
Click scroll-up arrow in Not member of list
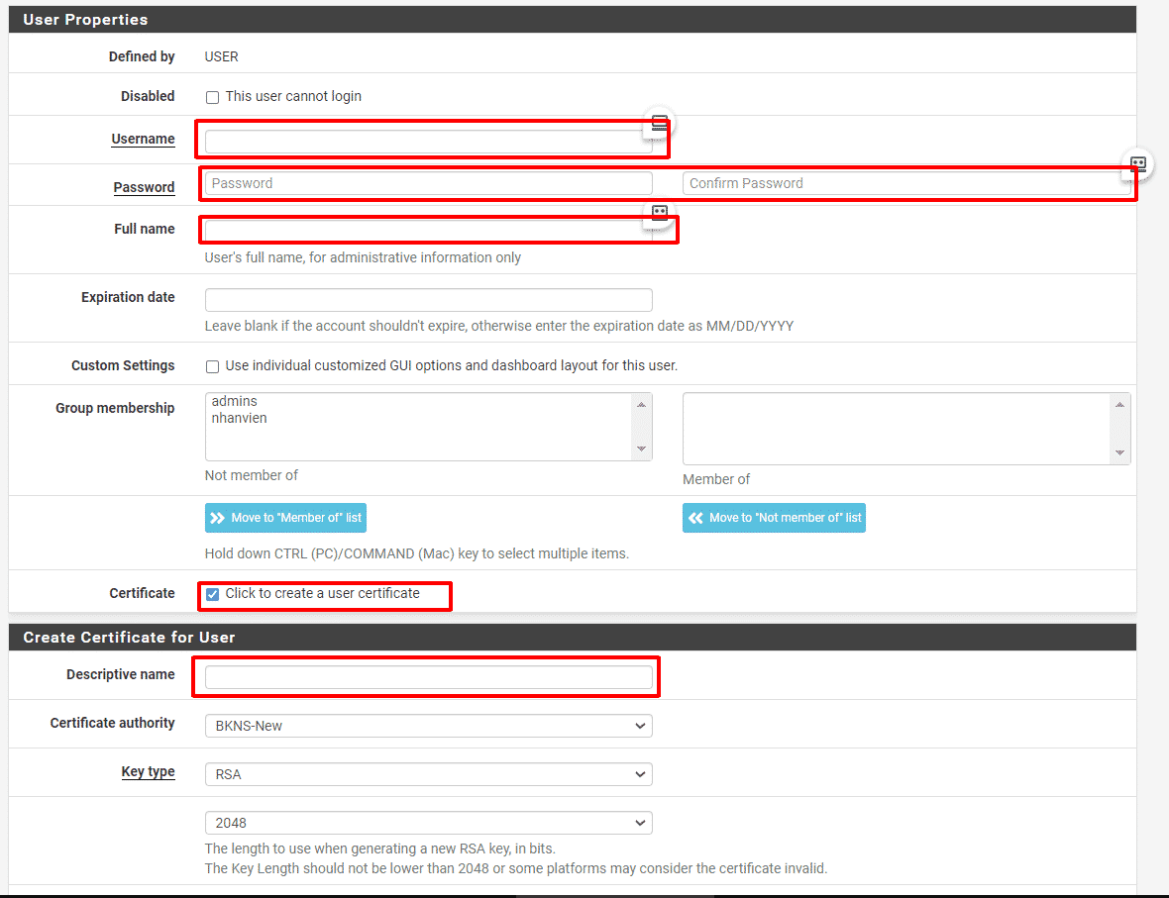click(x=642, y=405)
